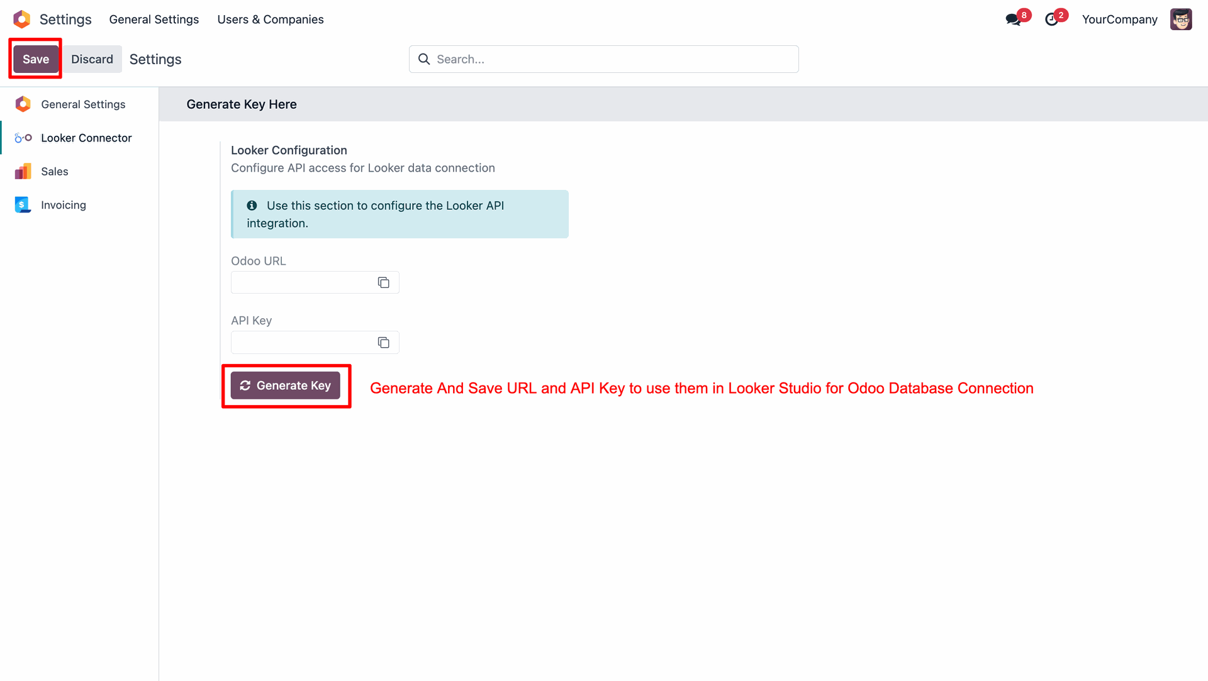
Task: Select Sales in the sidebar
Action: point(79,171)
